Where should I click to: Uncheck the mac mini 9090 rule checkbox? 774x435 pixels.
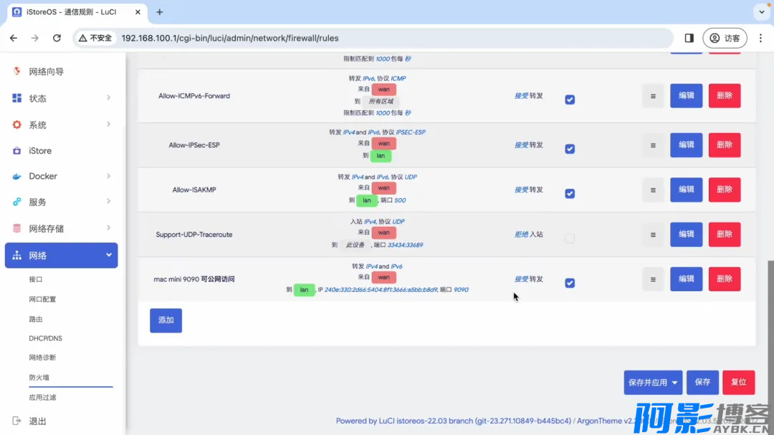tap(570, 283)
